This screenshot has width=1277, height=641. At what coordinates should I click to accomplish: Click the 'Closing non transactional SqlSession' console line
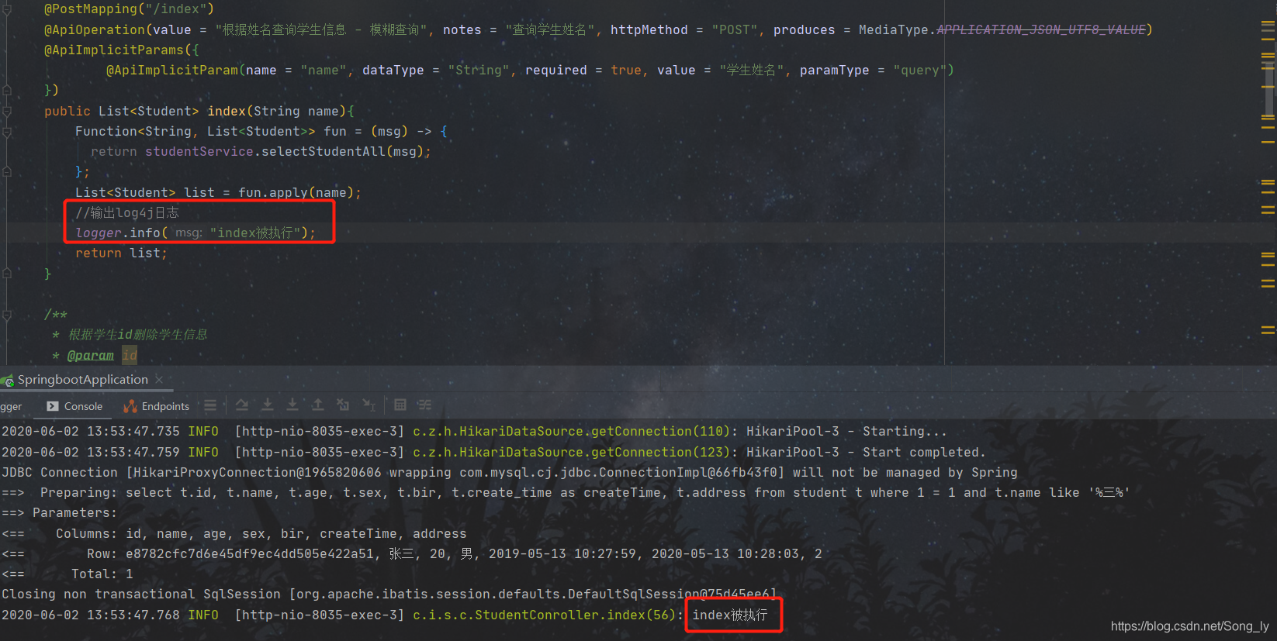[x=389, y=594]
